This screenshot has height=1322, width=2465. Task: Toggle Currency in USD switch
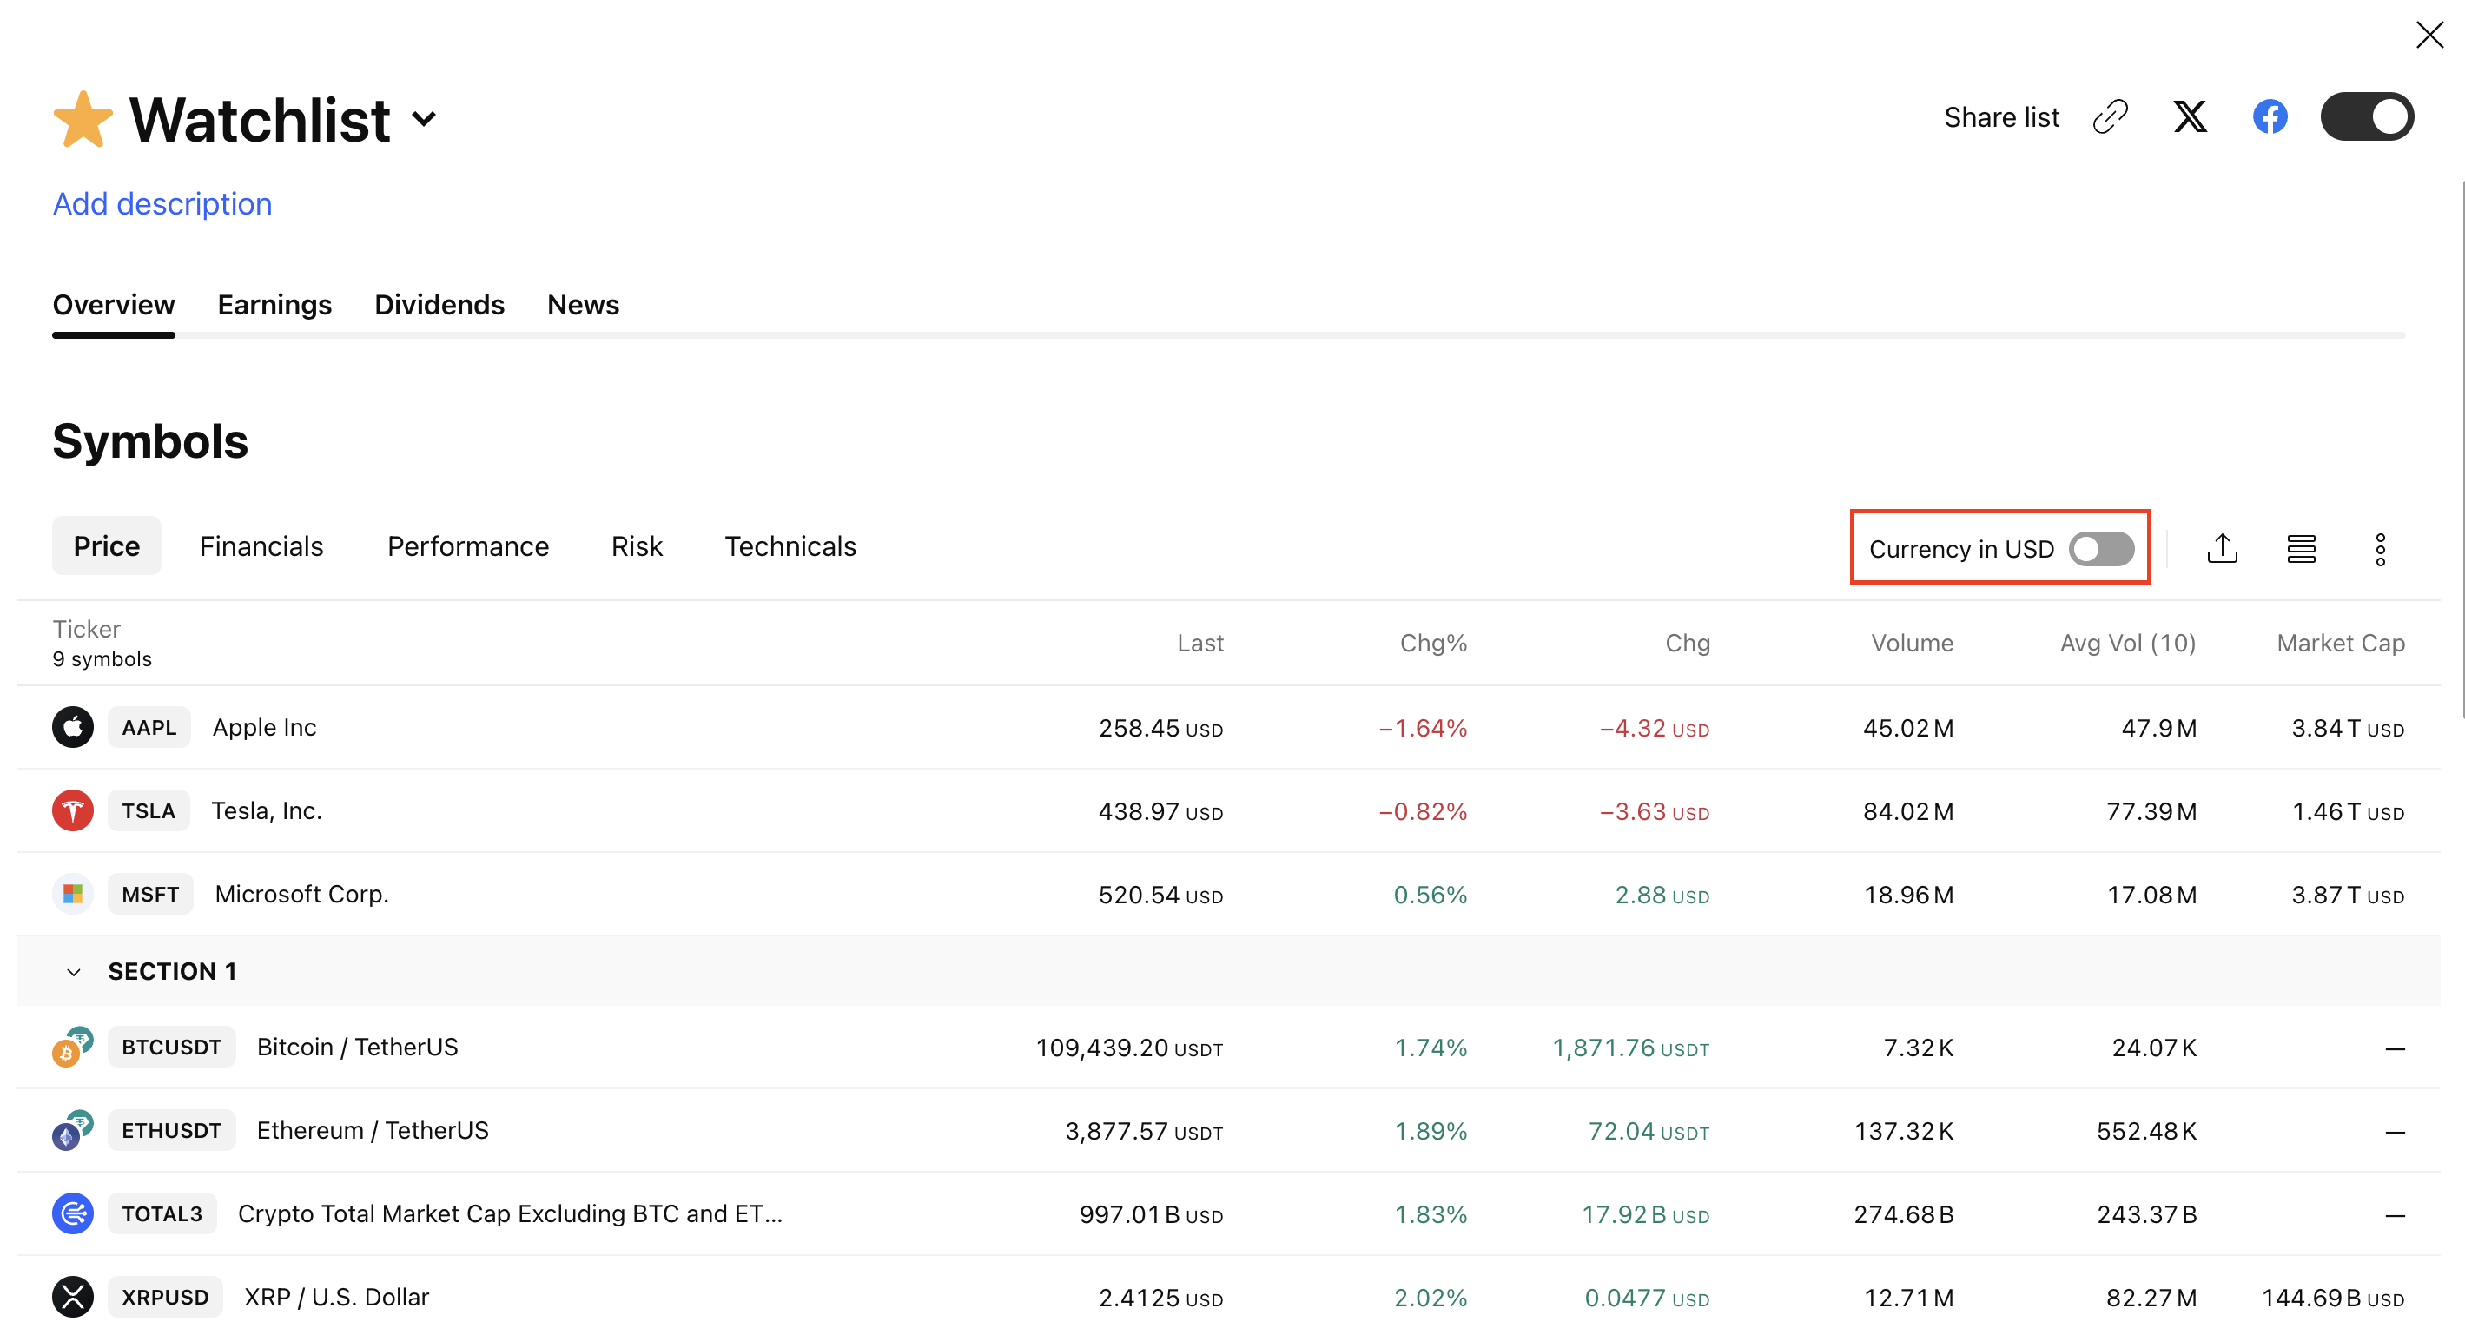pos(2100,549)
